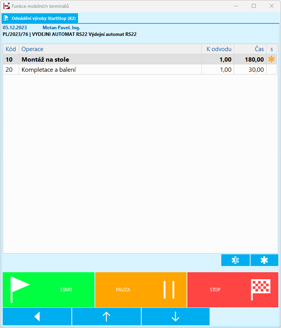Click the red STOP button
Image resolution: width=281 pixels, height=328 pixels.
click(x=233, y=290)
